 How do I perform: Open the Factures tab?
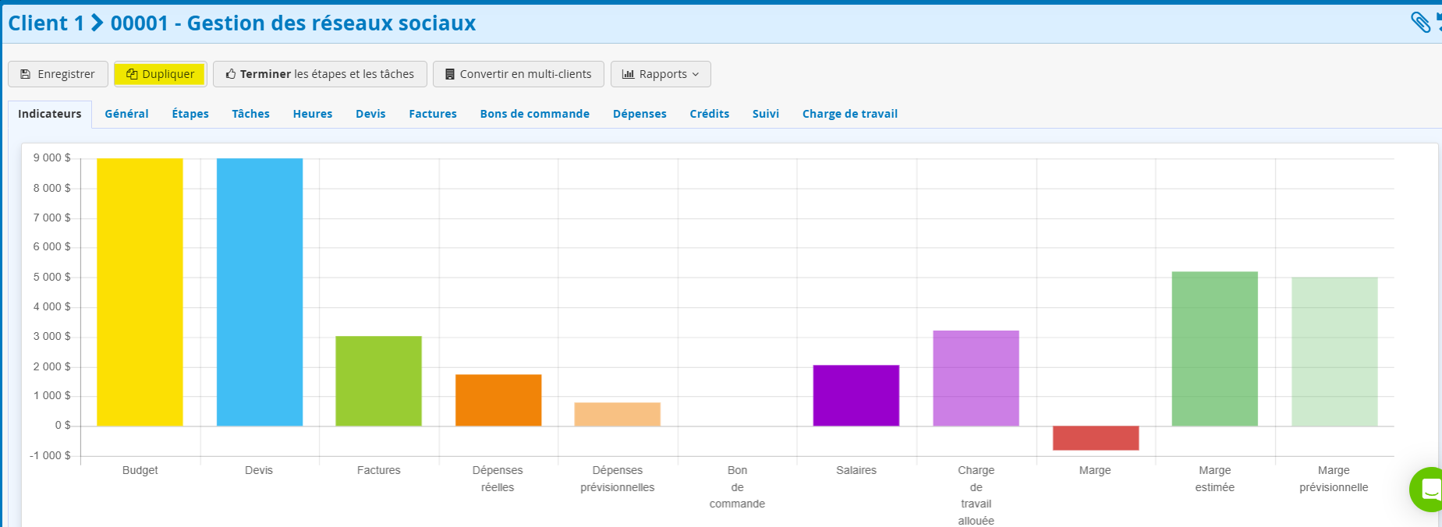[432, 114]
